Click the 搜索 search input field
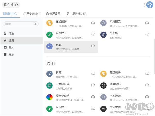The image size is (155, 116). (x=19, y=24)
